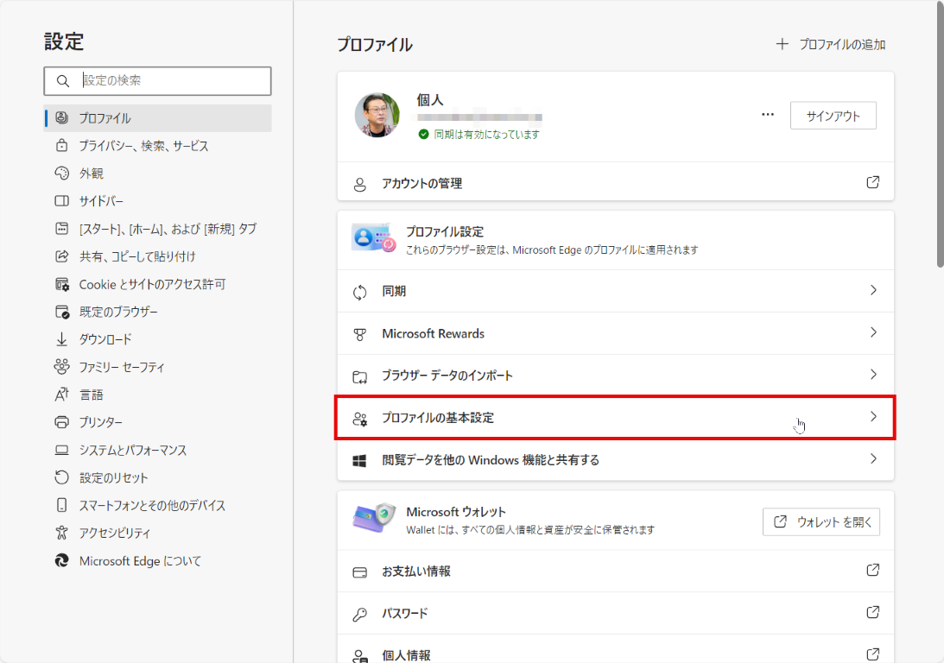The image size is (944, 663).
Task: Click the accessibility figure icon
Action: click(x=62, y=533)
